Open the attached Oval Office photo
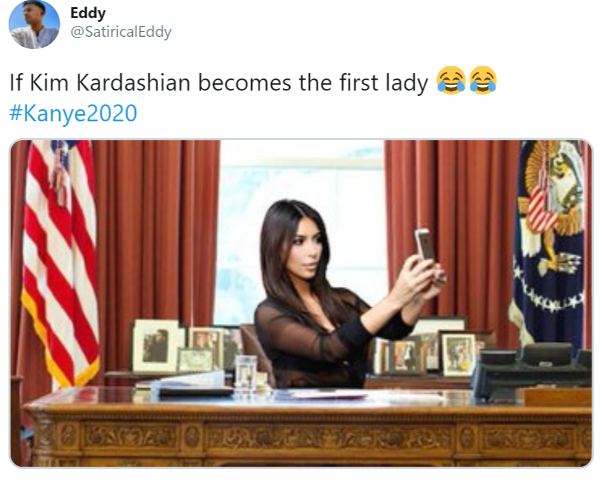Screen dimensions: 602x480 [301, 303]
